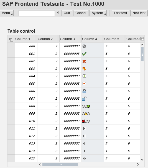The image size is (148, 168).
Task: Click the horizontal scrollbar thumb
Action: (60, 164)
